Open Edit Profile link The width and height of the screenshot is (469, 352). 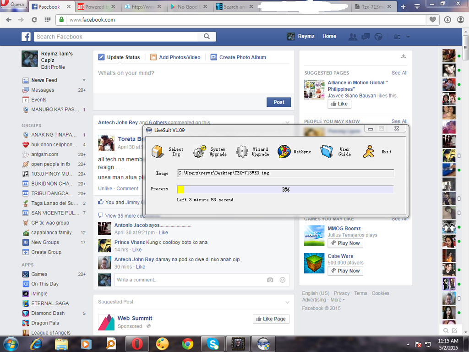tap(53, 67)
